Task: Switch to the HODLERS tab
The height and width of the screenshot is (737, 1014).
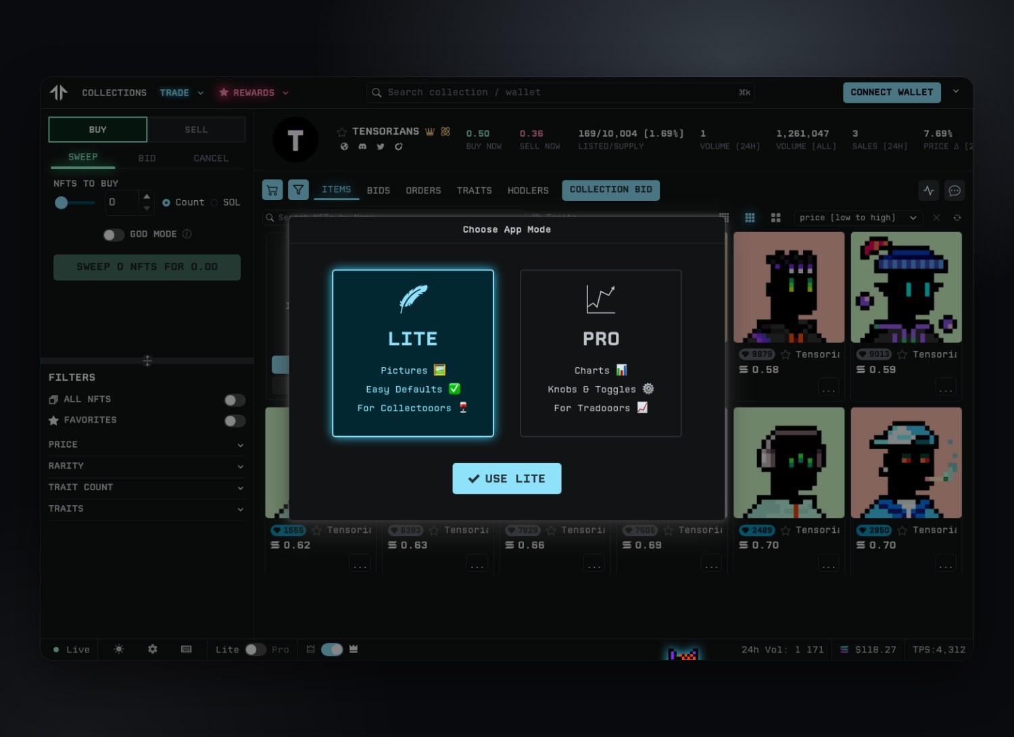Action: tap(529, 191)
